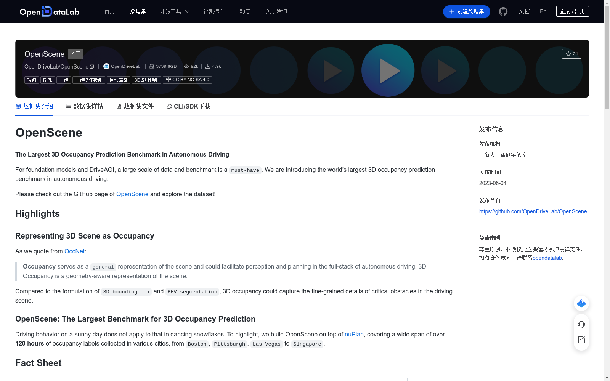Screen dimensions: 610x381
Task: Open the headset customer support icon
Action: tap(581, 324)
